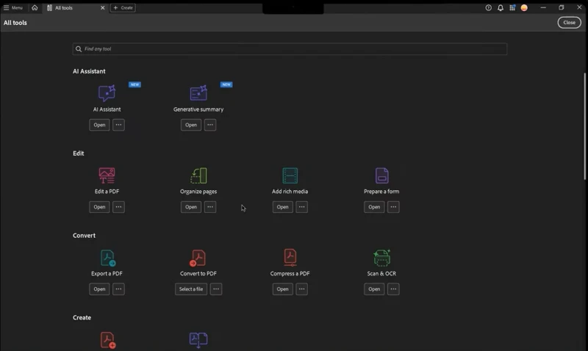Click Open under Edit a PDF
Screen dimensions: 588x351
coord(99,207)
